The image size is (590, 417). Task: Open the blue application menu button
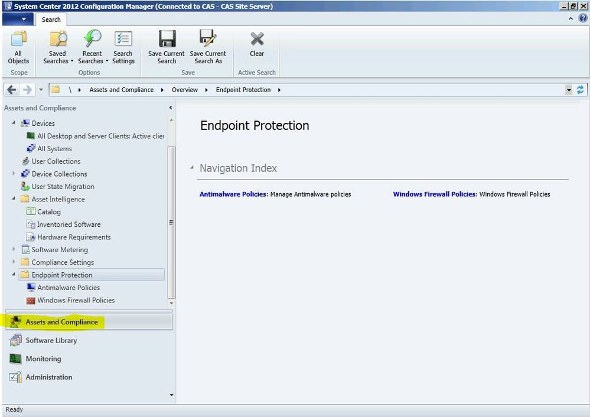pyautogui.click(x=18, y=19)
